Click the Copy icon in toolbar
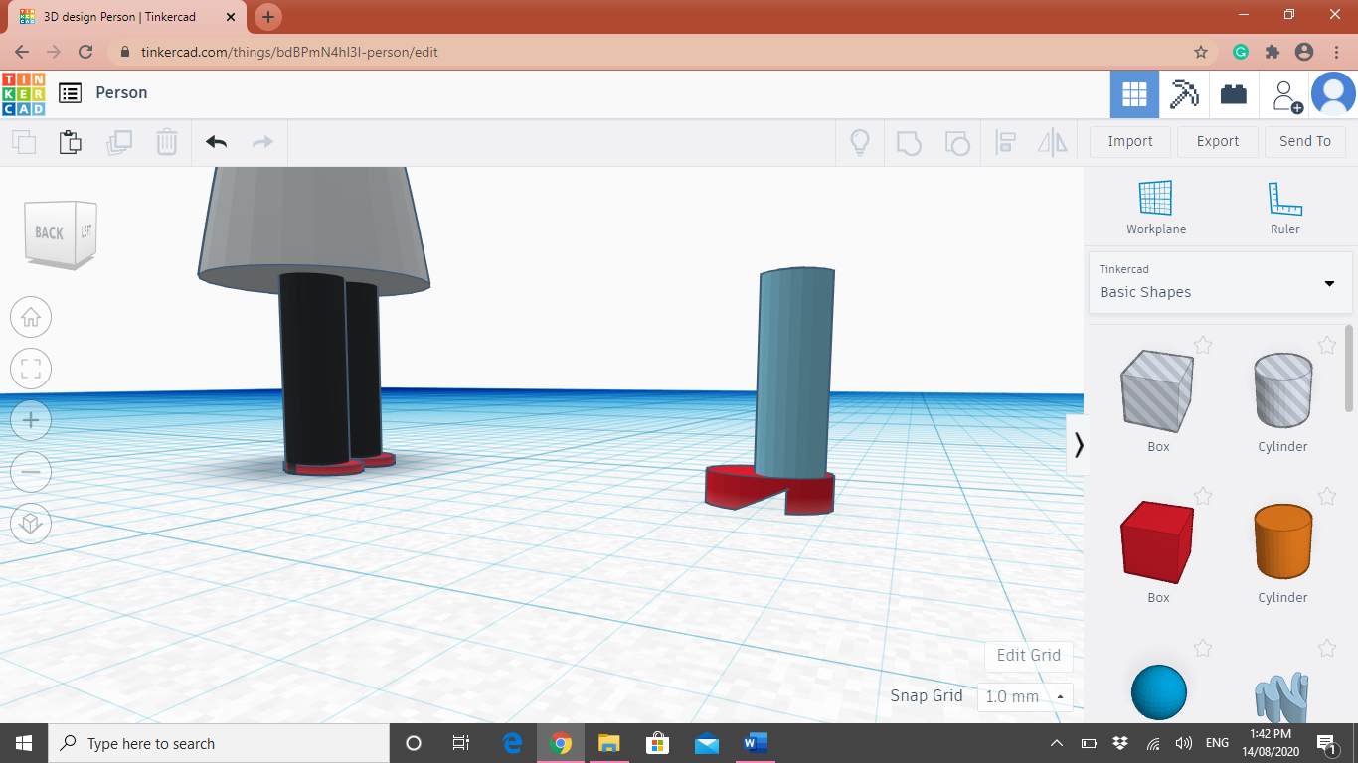 24,142
